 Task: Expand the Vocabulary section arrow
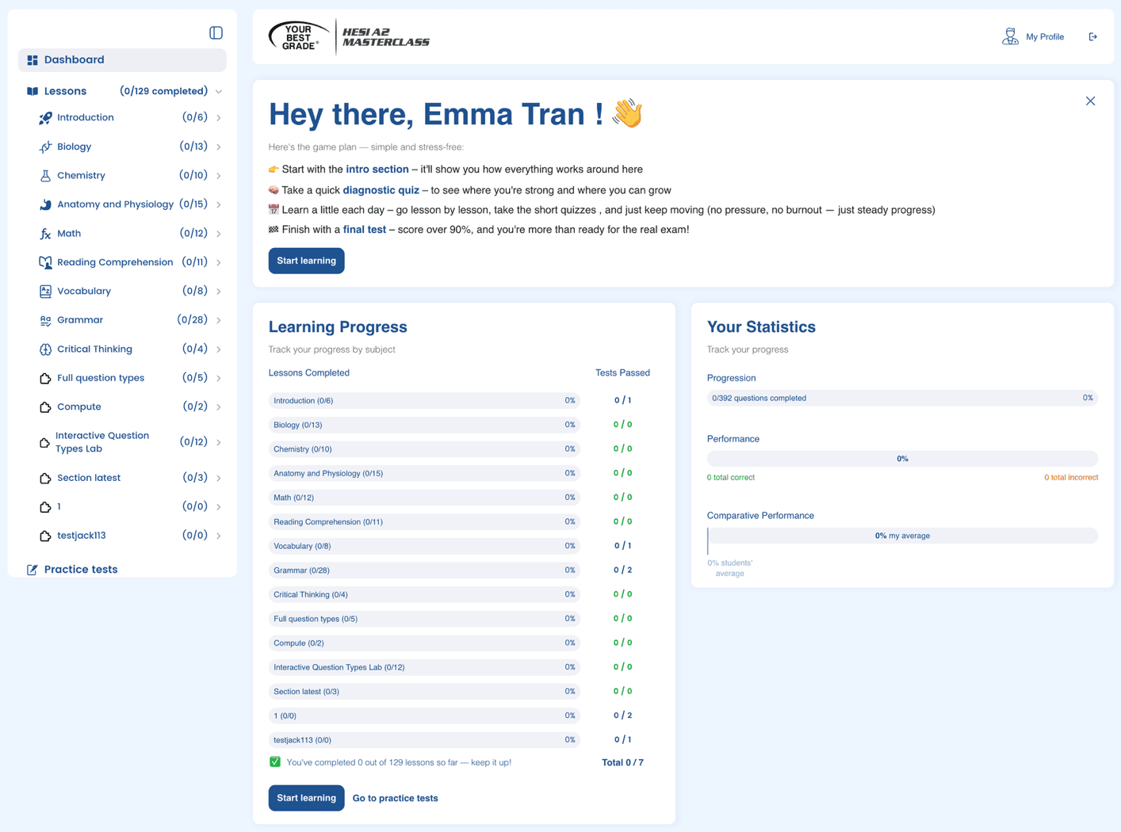click(x=219, y=292)
